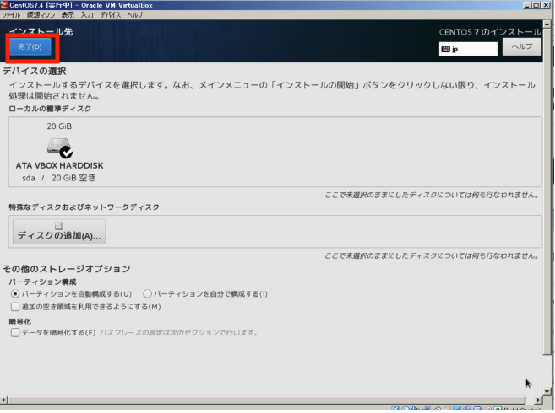Open the ヘルプ help button in installer
This screenshot has width=555, height=413.
522,47
